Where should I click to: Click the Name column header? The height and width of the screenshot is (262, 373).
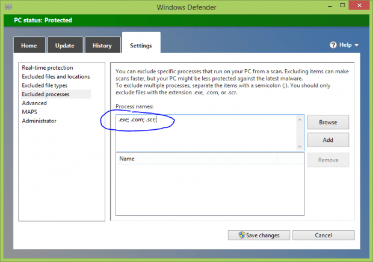tap(197, 159)
